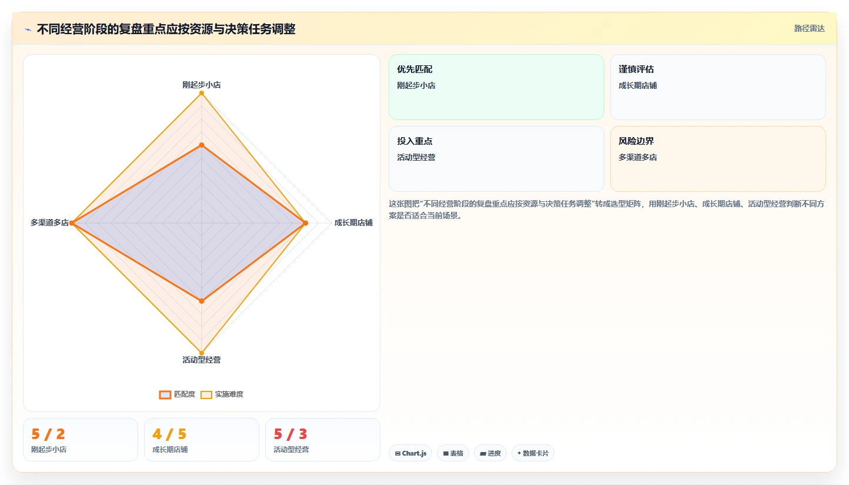Image resolution: width=849 pixels, height=485 pixels.
Task: Click the 成长期店铺 radar axis label
Action: pos(353,222)
